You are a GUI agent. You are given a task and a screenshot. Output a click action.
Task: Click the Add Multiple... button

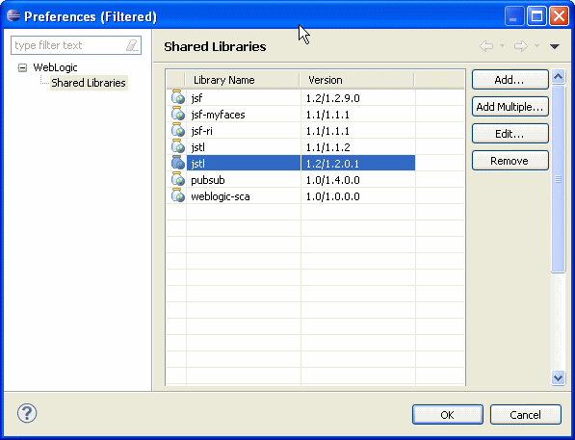(x=510, y=107)
